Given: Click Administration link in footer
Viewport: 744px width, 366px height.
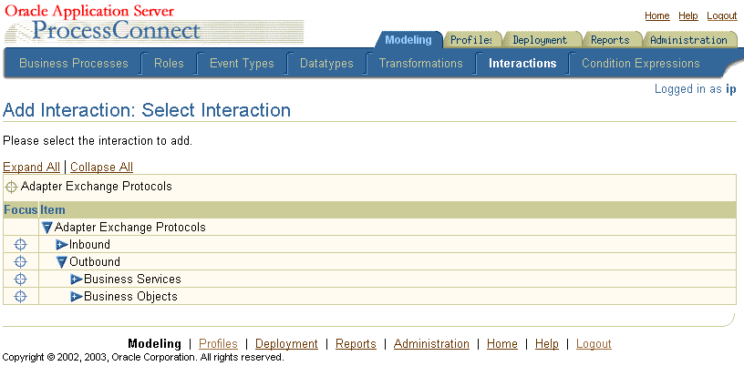Looking at the screenshot, I should click(x=431, y=344).
